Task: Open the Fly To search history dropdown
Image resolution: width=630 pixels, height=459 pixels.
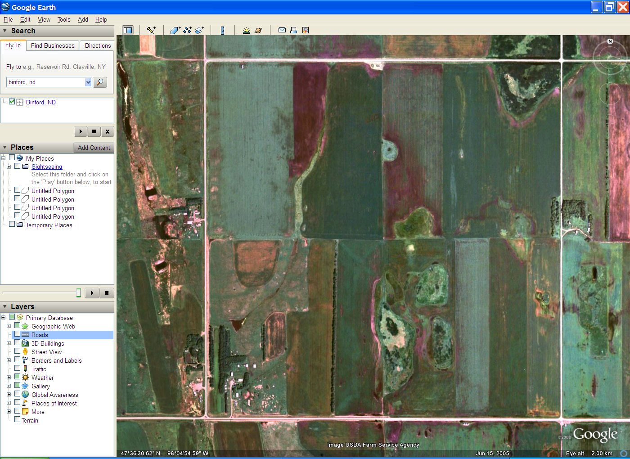Action: [88, 82]
